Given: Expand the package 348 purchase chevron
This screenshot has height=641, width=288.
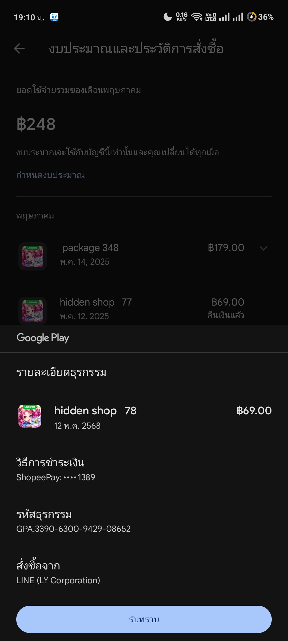Looking at the screenshot, I should coord(263,248).
